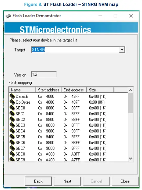Click start address 8C00 in SEC3 row
Screen dimensions: 142x190
pos(50,125)
